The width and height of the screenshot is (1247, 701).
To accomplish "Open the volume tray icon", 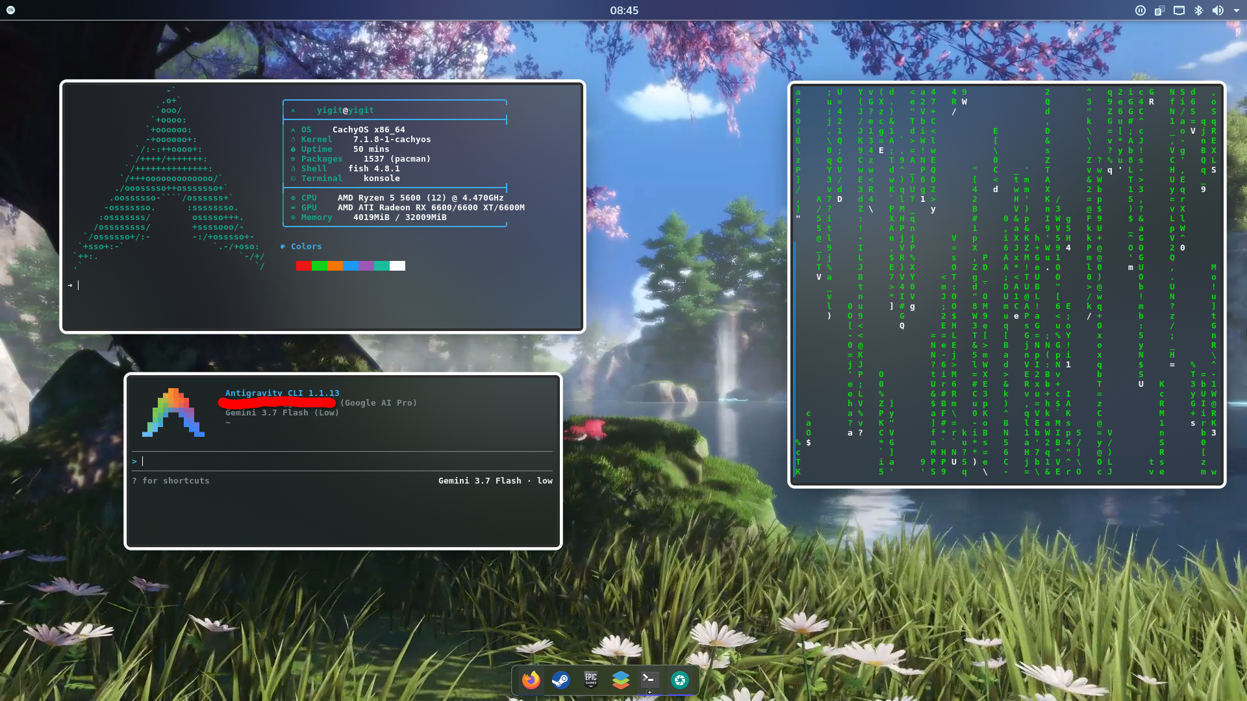I will click(1218, 10).
